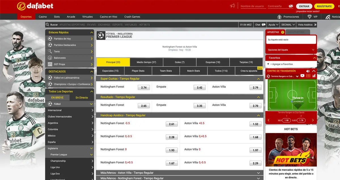The height and width of the screenshot is (180, 340).
Task: Open the Terminix Rangers match selector dropdown
Action: (297, 76)
